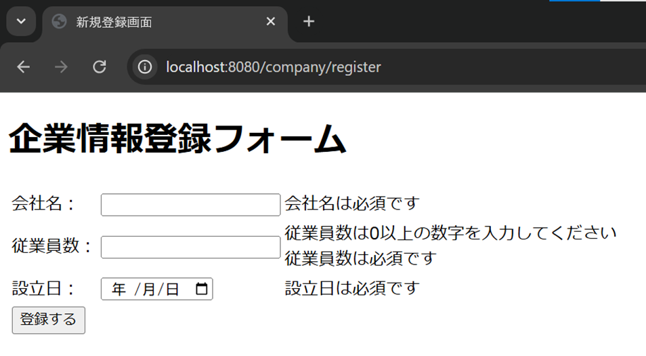646x356 pixels.
Task: Select the 月 segment in date field
Action: tap(149, 289)
